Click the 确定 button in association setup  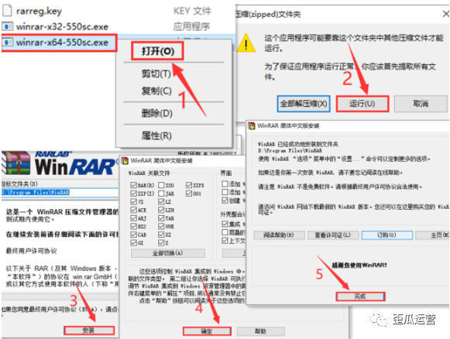click(207, 331)
